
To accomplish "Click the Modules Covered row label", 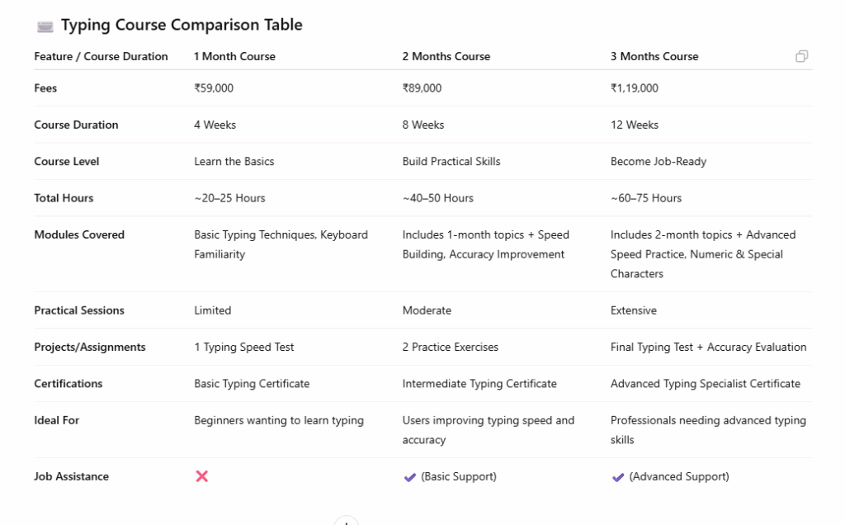I will click(x=79, y=234).
